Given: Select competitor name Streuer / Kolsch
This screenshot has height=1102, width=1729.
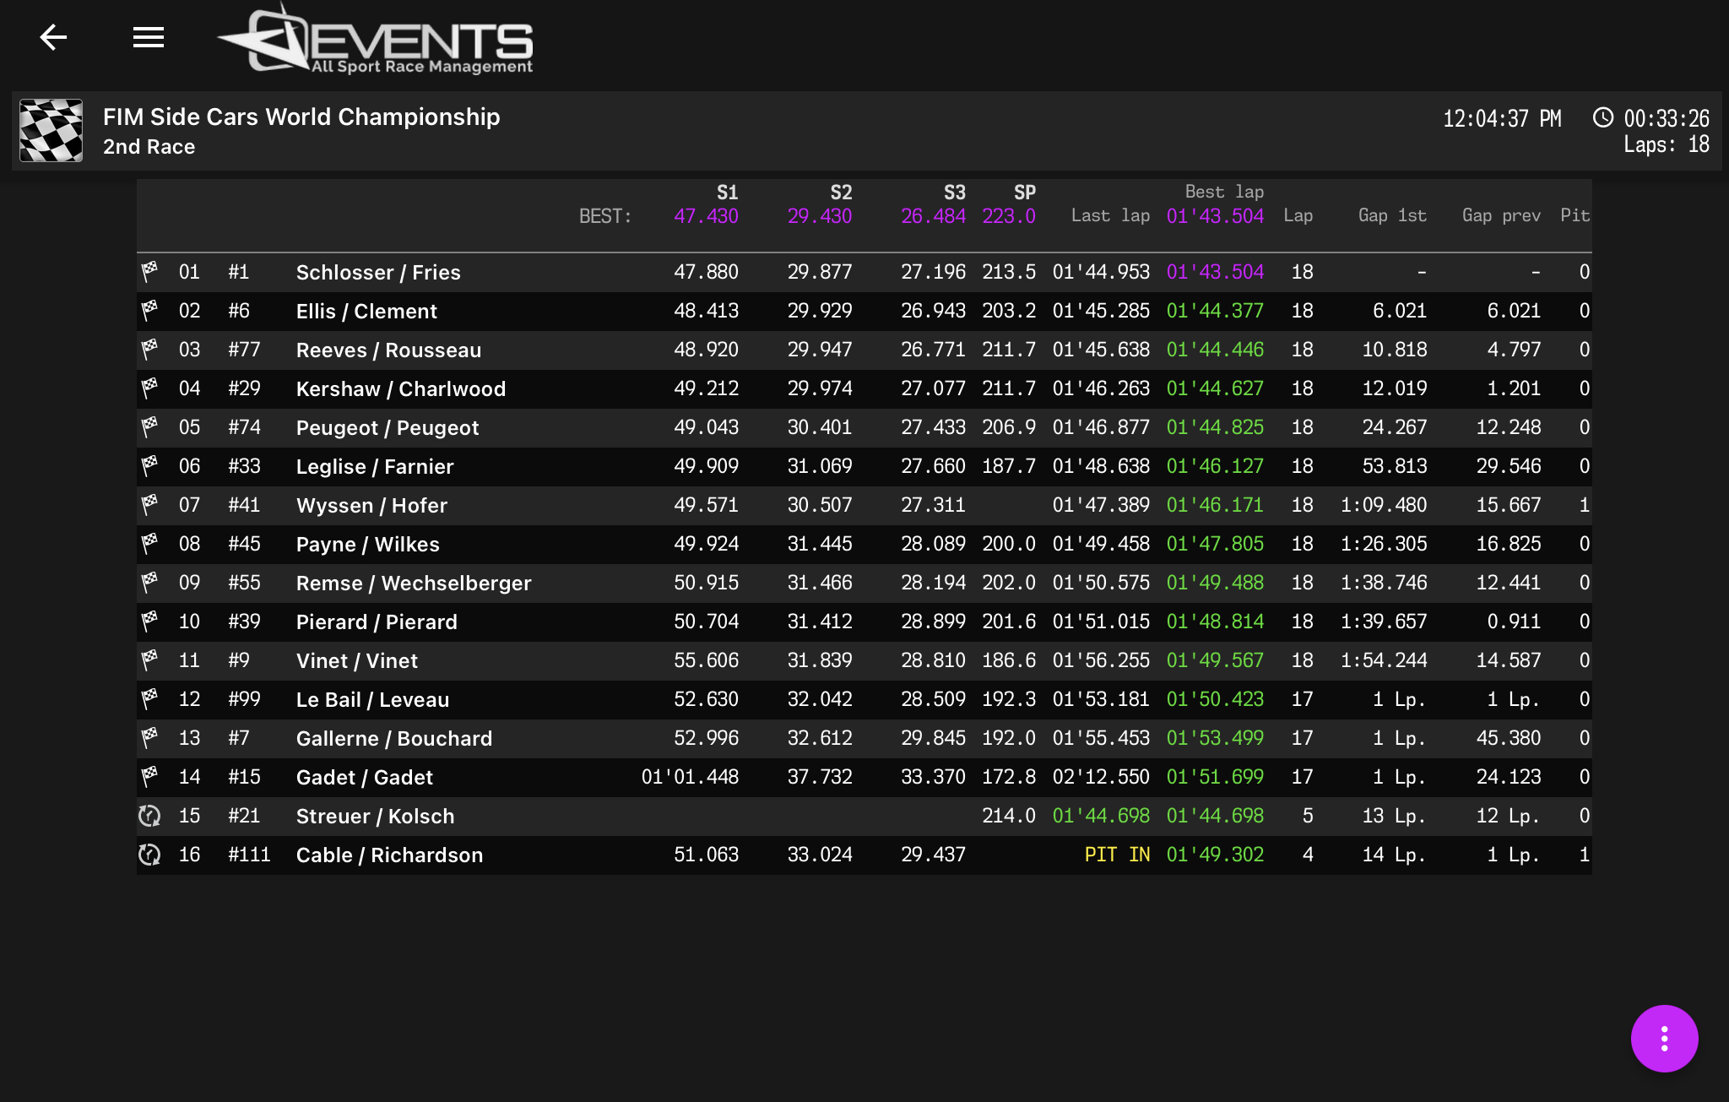Looking at the screenshot, I should 375,816.
